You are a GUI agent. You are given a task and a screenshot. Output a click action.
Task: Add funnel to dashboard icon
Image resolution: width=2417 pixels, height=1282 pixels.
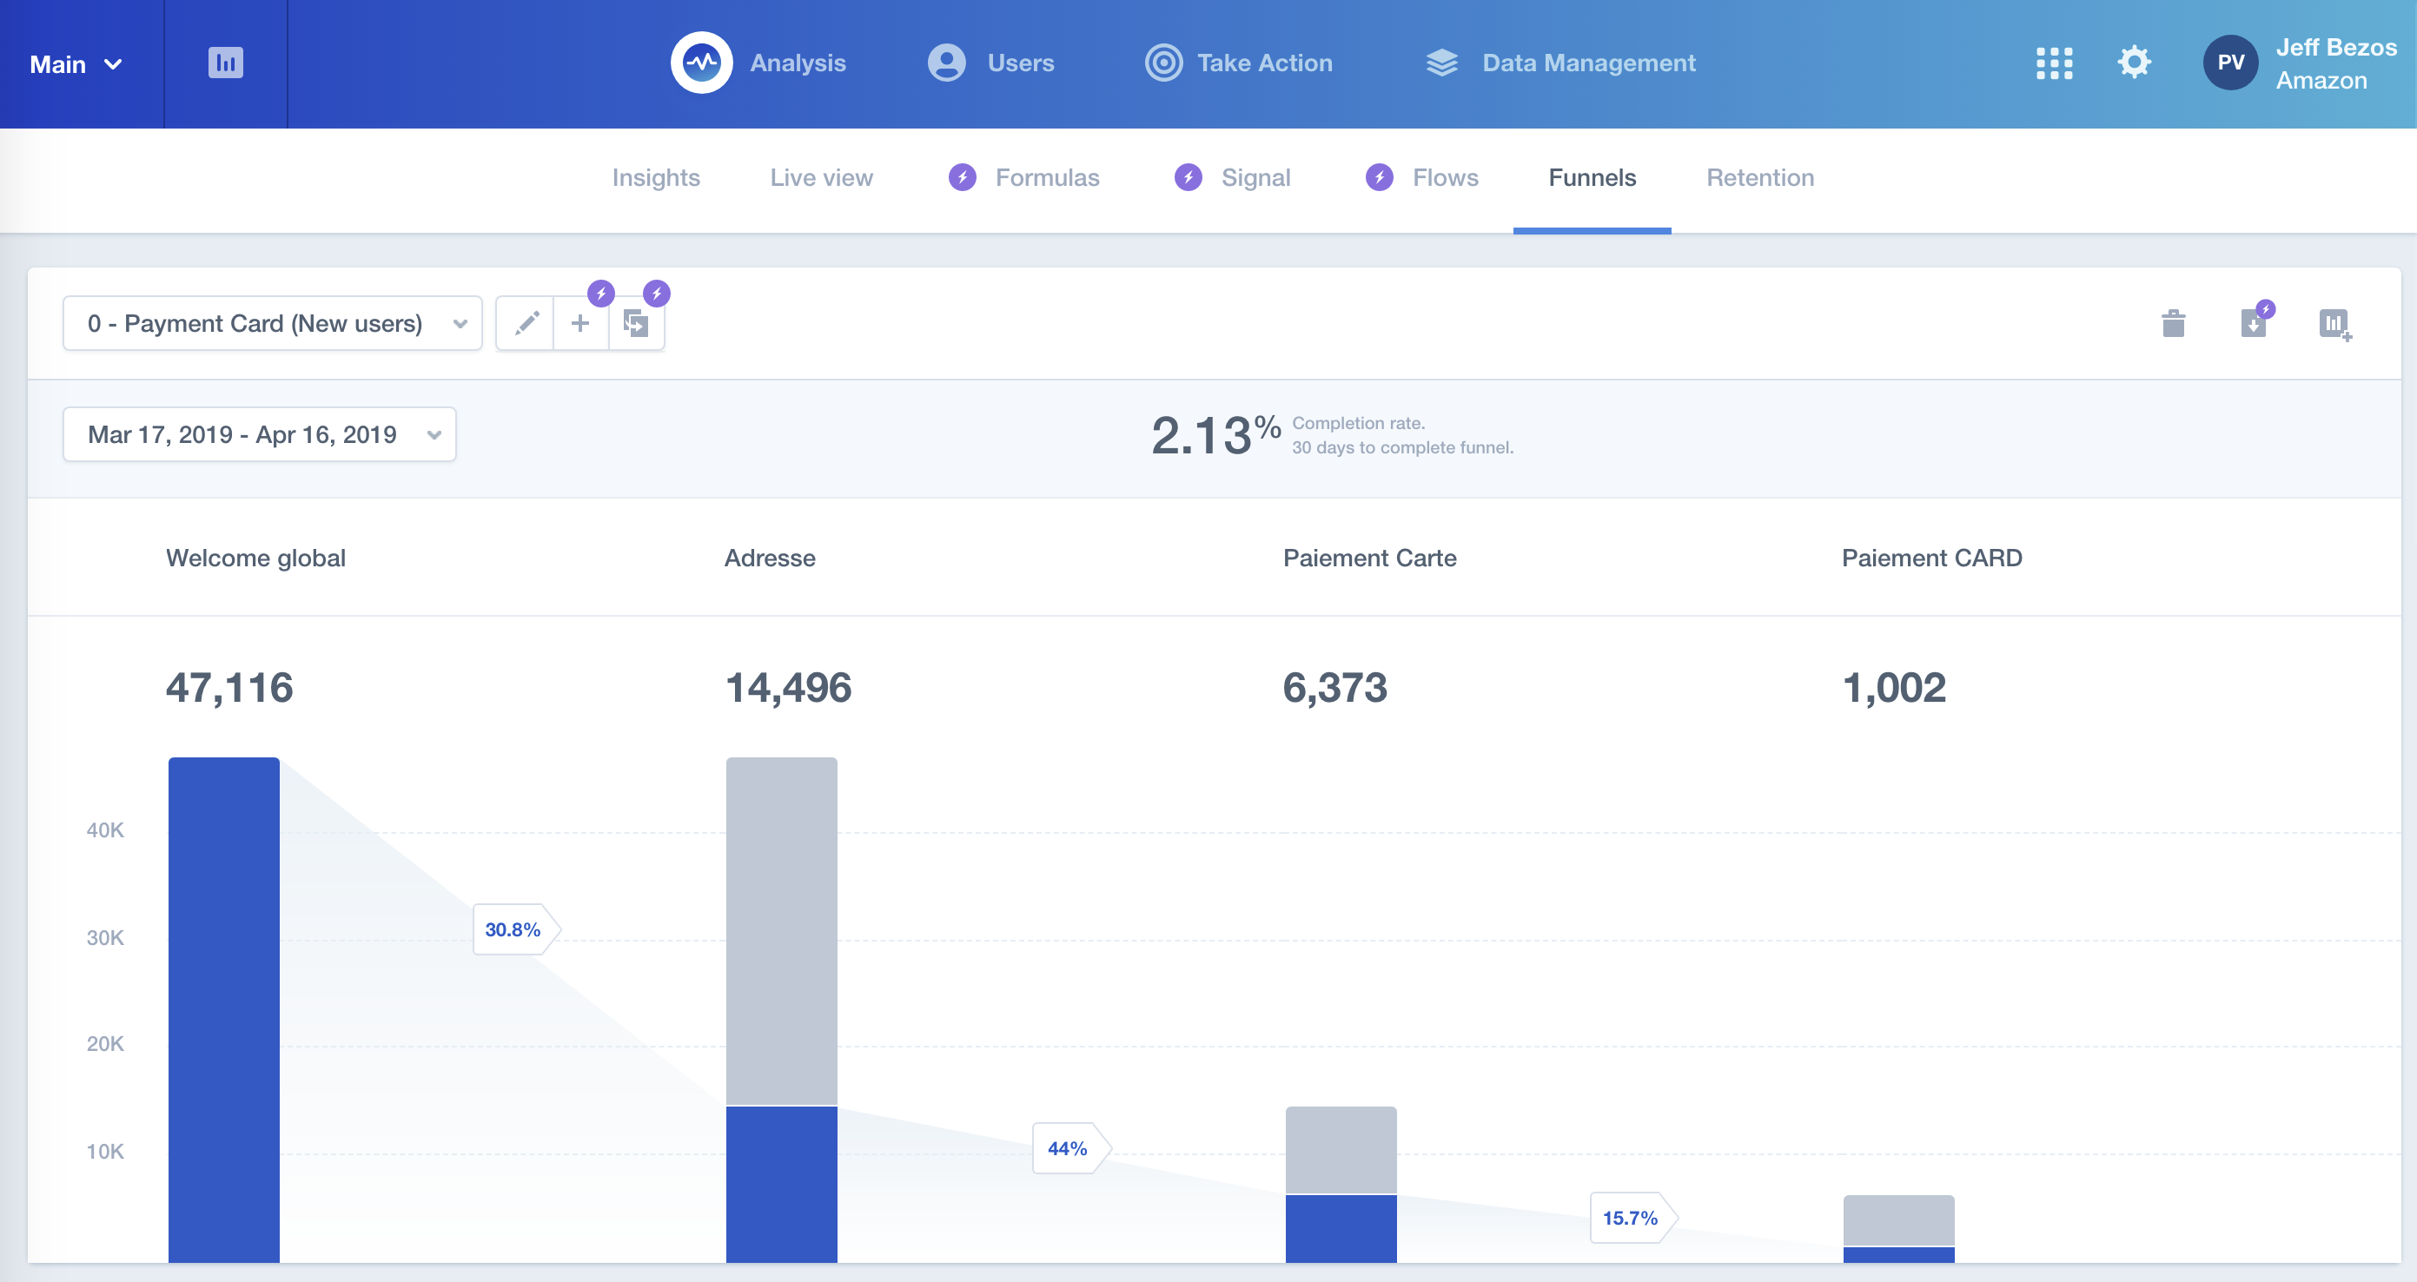coord(2334,325)
